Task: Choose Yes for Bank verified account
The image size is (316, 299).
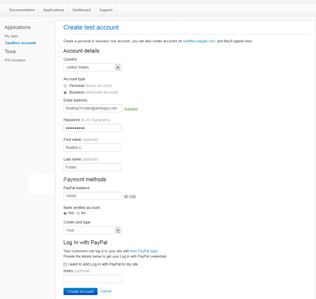Action: click(x=65, y=213)
